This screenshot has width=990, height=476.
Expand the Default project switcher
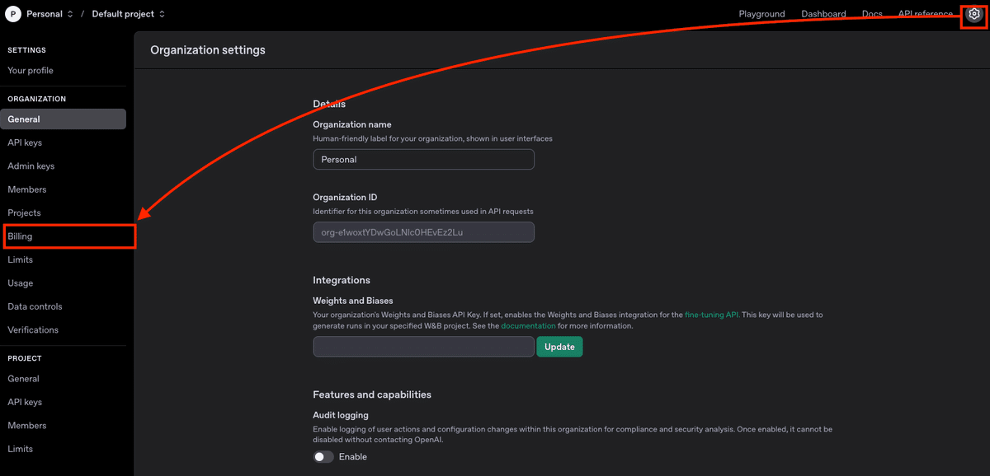(x=128, y=14)
